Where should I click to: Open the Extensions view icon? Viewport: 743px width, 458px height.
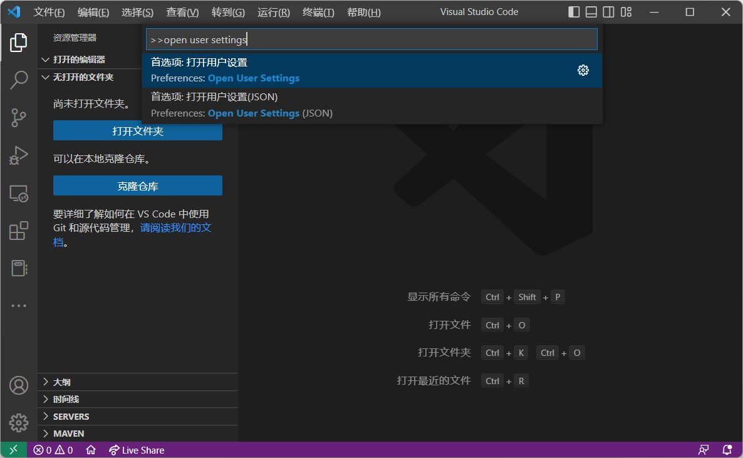19,231
